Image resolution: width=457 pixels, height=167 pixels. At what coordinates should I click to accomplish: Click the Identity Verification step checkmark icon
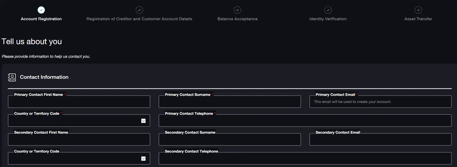(328, 10)
